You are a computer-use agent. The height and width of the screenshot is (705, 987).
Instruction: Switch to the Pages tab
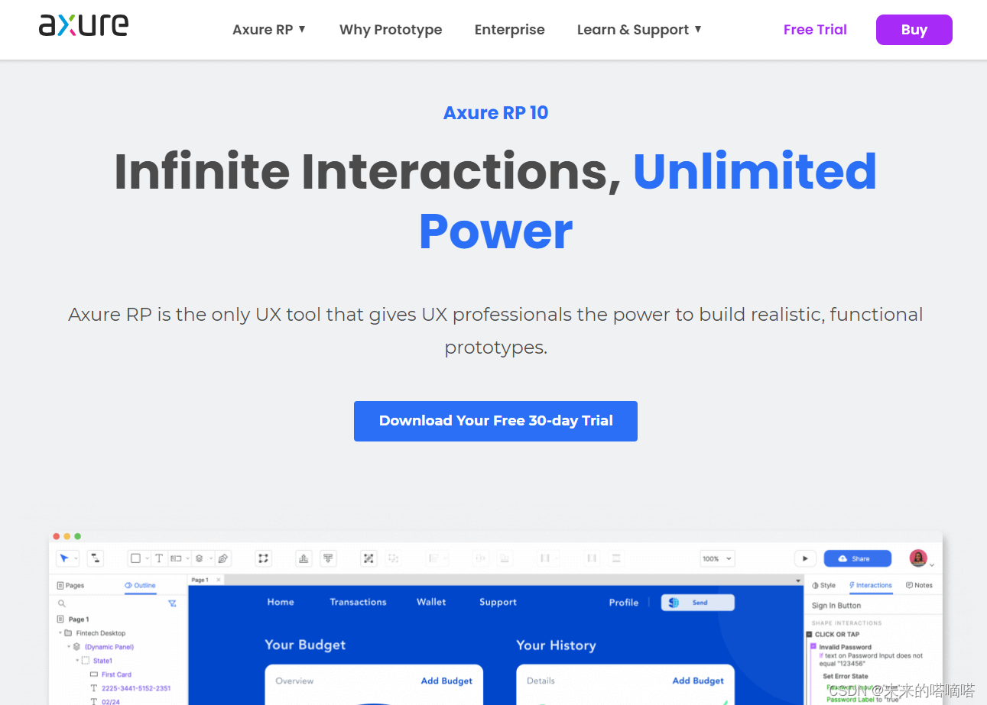point(70,585)
